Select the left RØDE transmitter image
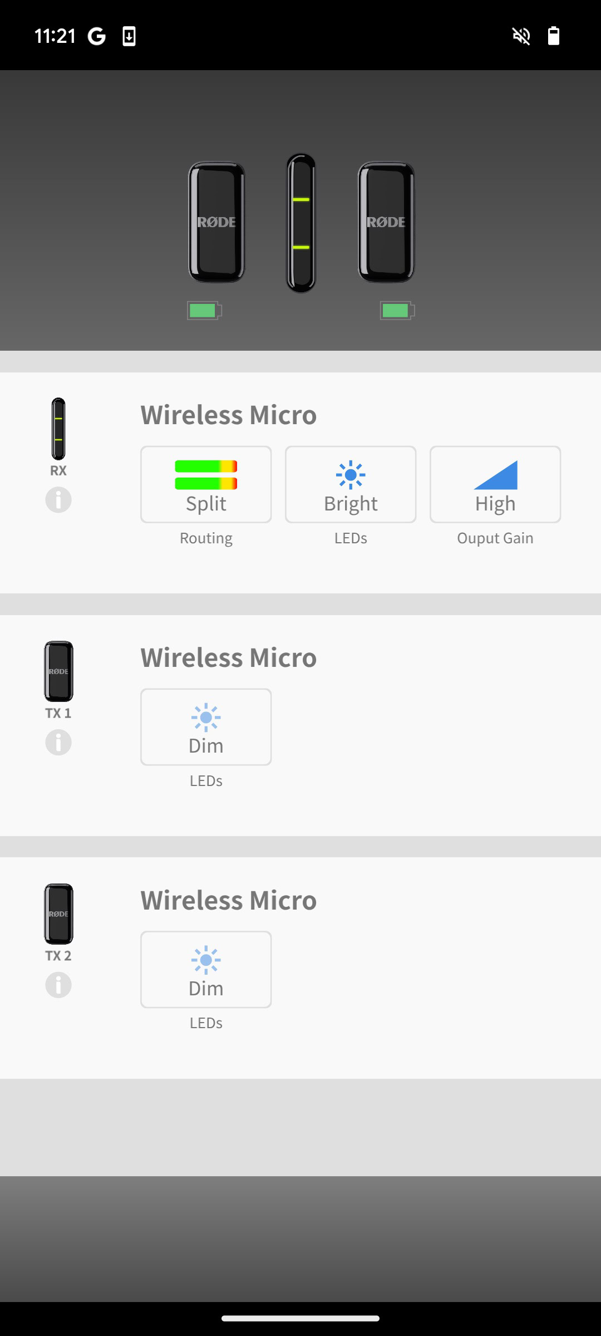601x1336 pixels. tap(216, 222)
